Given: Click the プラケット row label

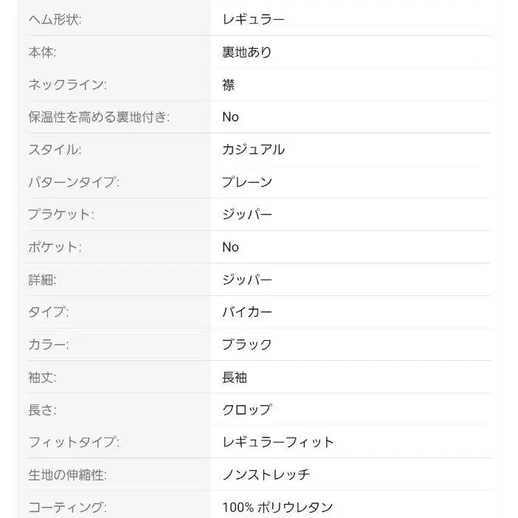Looking at the screenshot, I should tap(61, 214).
